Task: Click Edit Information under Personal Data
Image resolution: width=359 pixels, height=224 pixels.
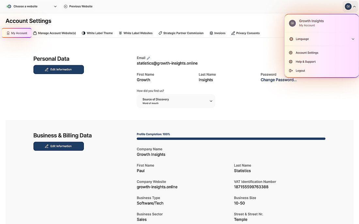Action: pyautogui.click(x=58, y=69)
